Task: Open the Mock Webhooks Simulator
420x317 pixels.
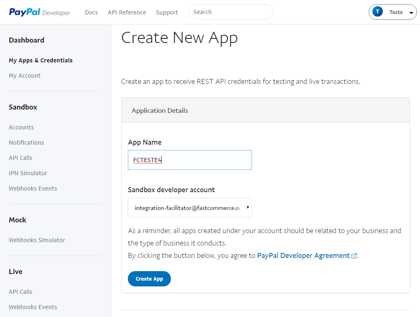Action: (37, 240)
